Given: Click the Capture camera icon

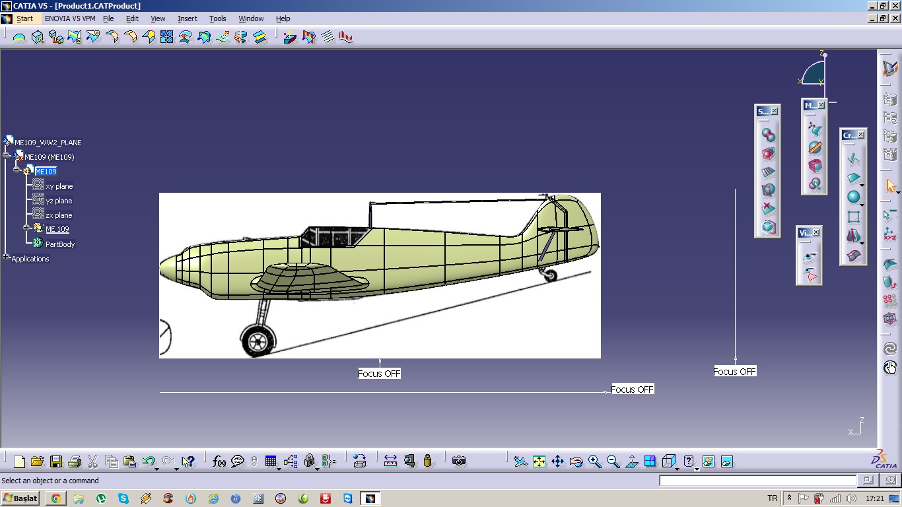Looking at the screenshot, I should (x=459, y=461).
